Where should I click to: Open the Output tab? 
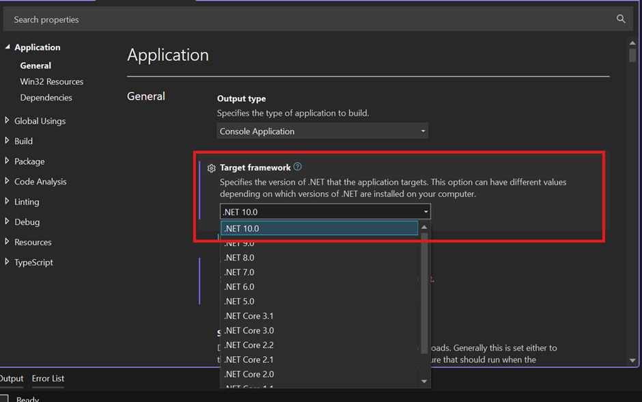12,378
